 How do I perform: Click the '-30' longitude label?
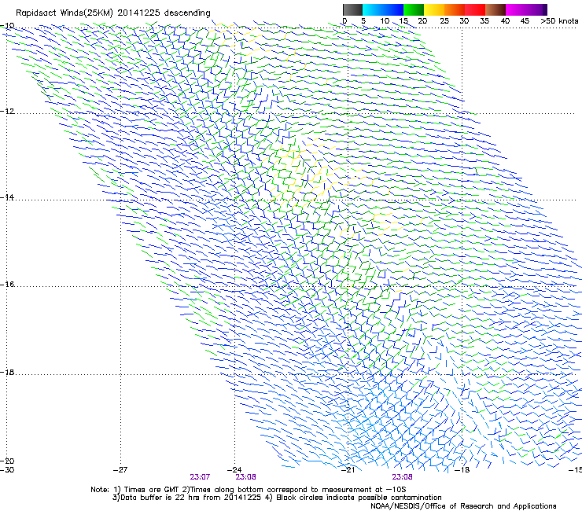[7, 470]
